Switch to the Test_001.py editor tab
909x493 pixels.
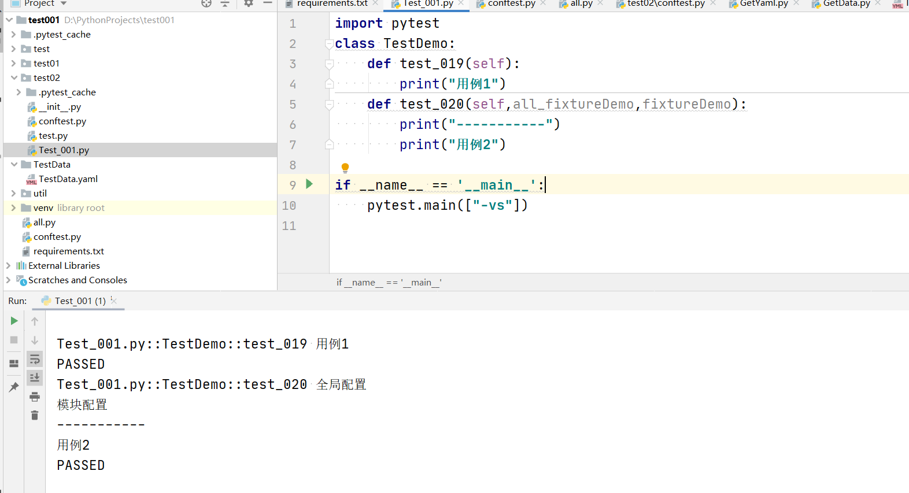(x=428, y=3)
